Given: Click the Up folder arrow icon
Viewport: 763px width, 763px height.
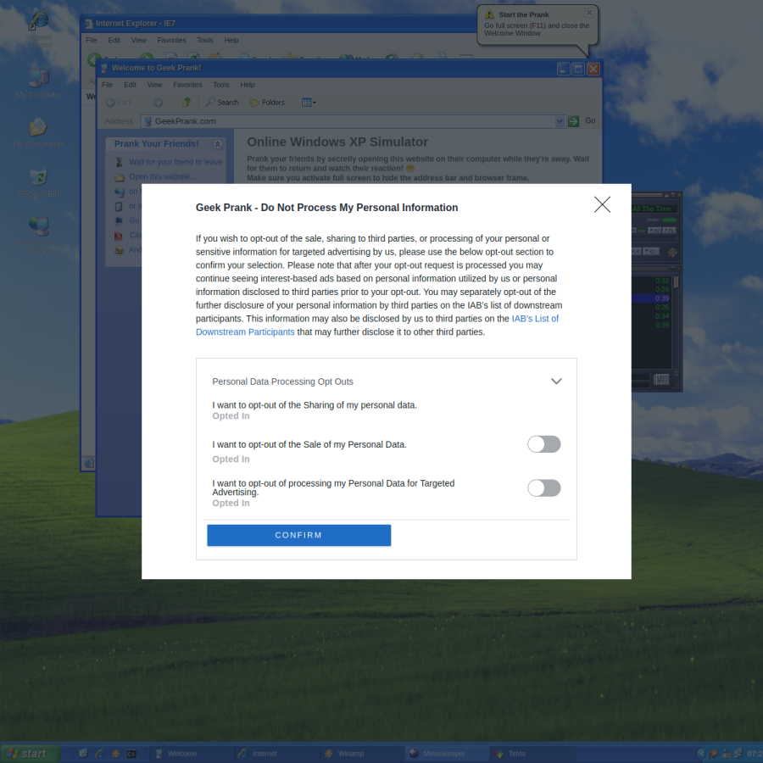Looking at the screenshot, I should click(x=187, y=103).
